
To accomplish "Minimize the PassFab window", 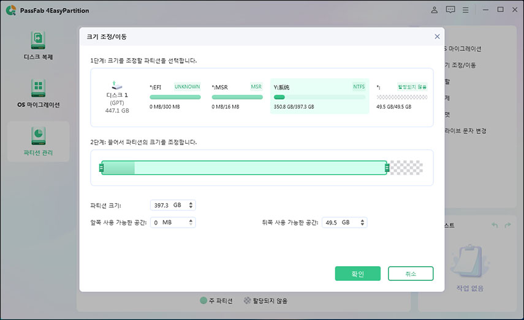I will pyautogui.click(x=485, y=10).
